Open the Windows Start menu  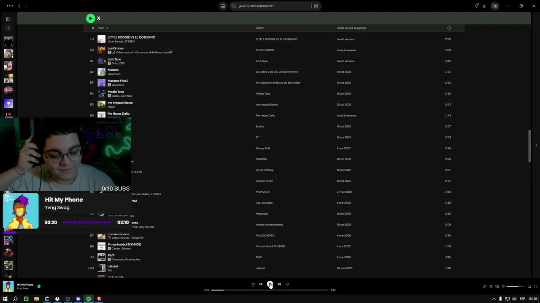pos(5,299)
